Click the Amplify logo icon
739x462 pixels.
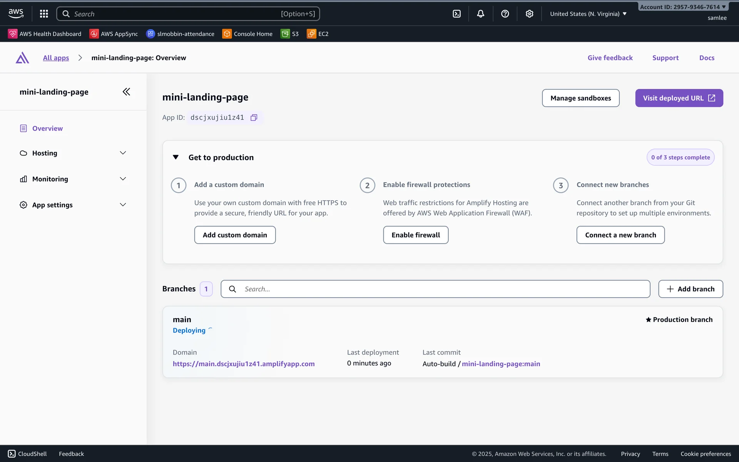point(22,58)
